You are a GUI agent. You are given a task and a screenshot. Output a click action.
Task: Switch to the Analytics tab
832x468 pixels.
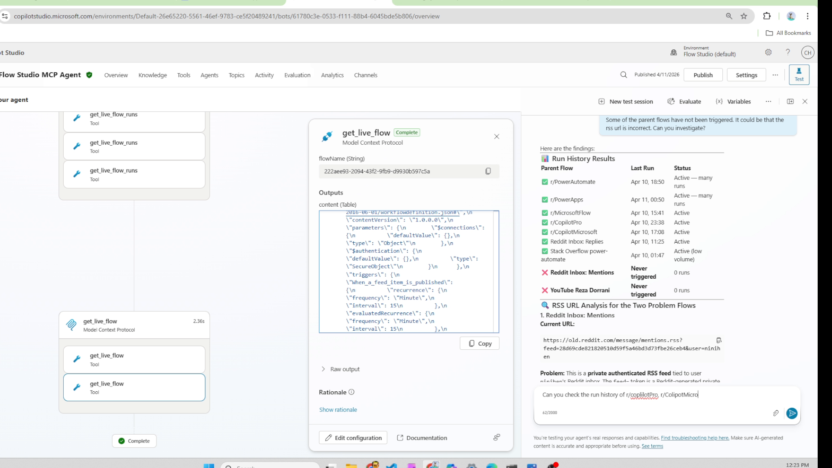click(332, 75)
